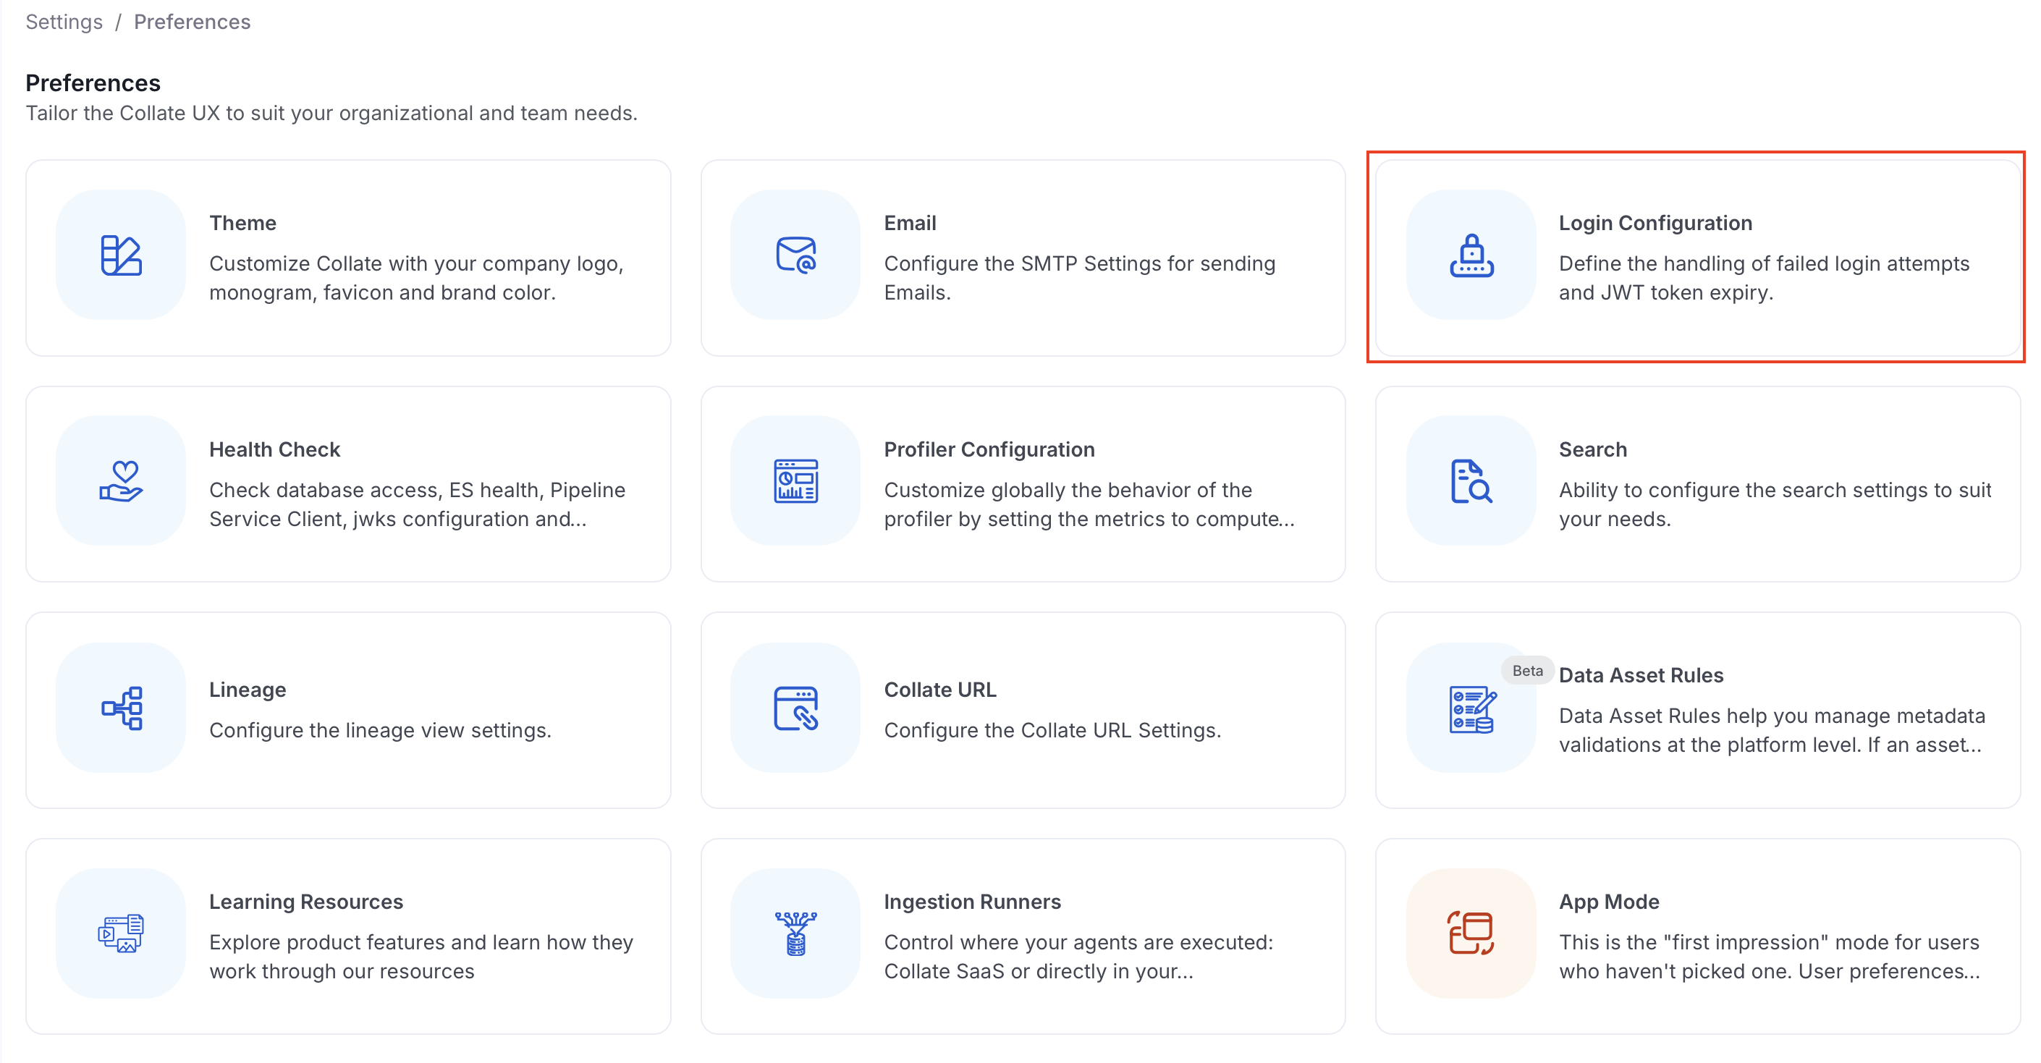This screenshot has height=1063, width=2041.
Task: Click the Preferences page heading
Action: click(x=93, y=82)
